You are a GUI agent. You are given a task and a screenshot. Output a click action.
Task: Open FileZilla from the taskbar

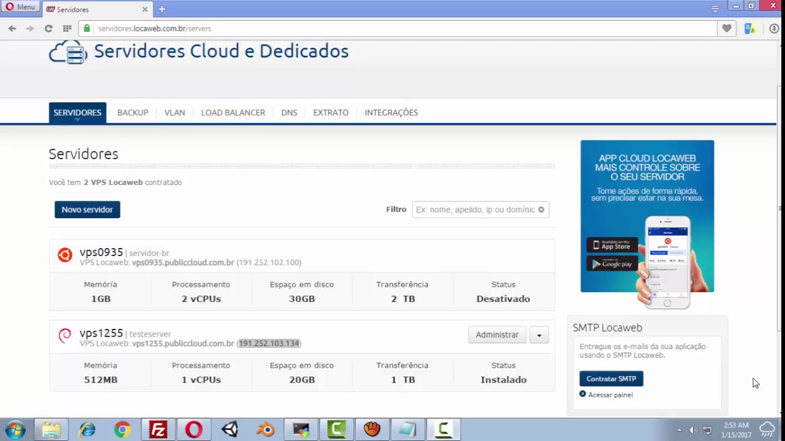(158, 429)
